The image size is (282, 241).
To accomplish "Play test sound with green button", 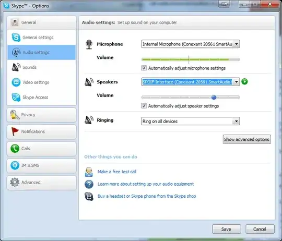I will (x=244, y=81).
